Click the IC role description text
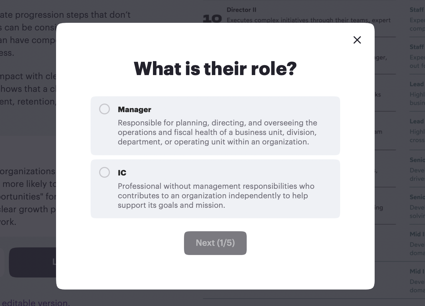Viewport: 425px width, 306px height. [x=216, y=196]
